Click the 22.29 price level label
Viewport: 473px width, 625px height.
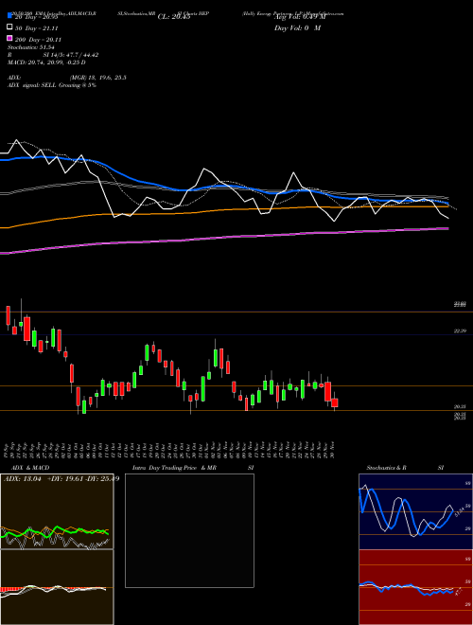(460, 330)
